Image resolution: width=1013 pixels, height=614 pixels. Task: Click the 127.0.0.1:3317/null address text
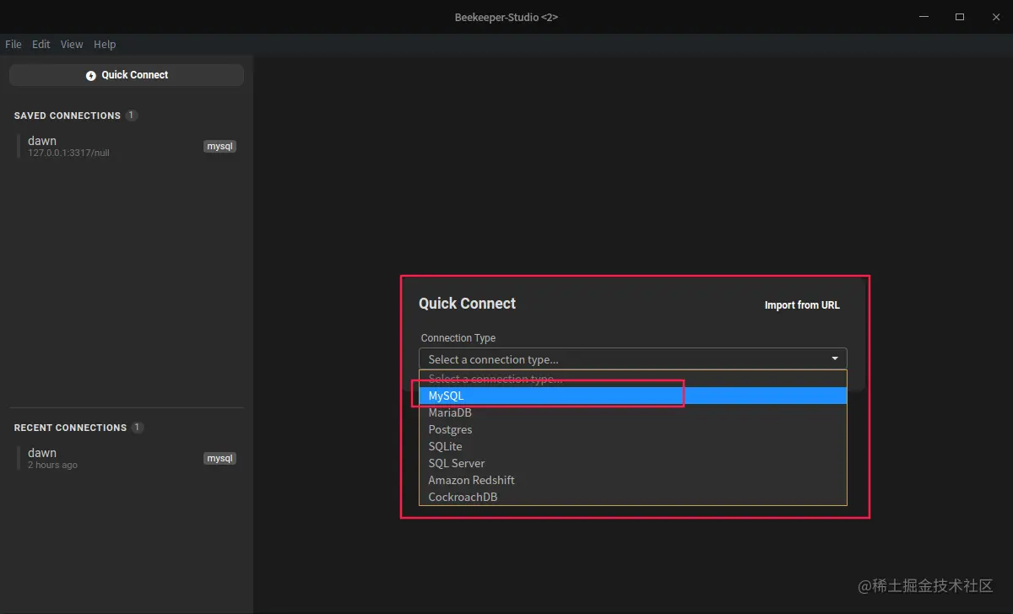click(x=68, y=153)
